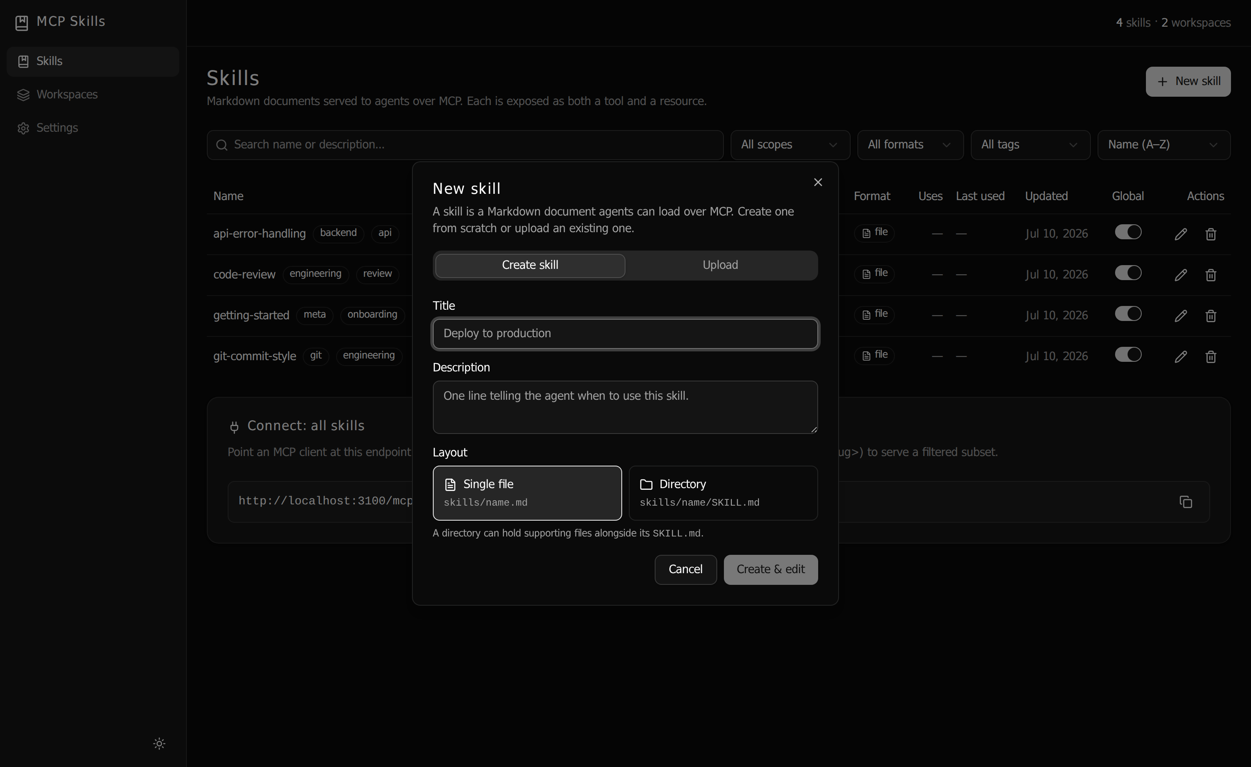
Task: Open Workspaces in the sidebar
Action: (x=93, y=94)
